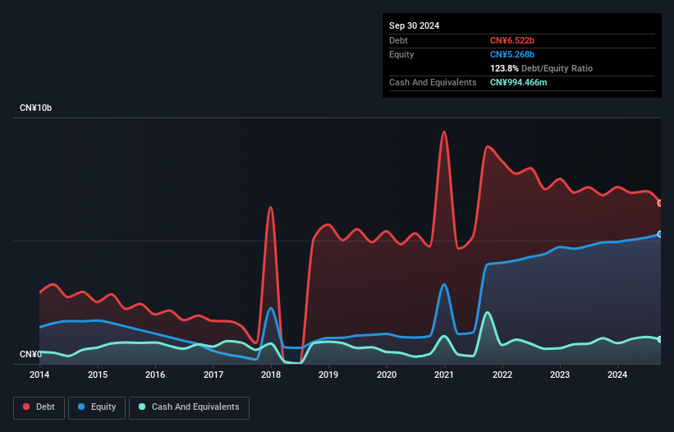Click the 2024 axis label
The height and width of the screenshot is (432, 674).
tap(617, 375)
